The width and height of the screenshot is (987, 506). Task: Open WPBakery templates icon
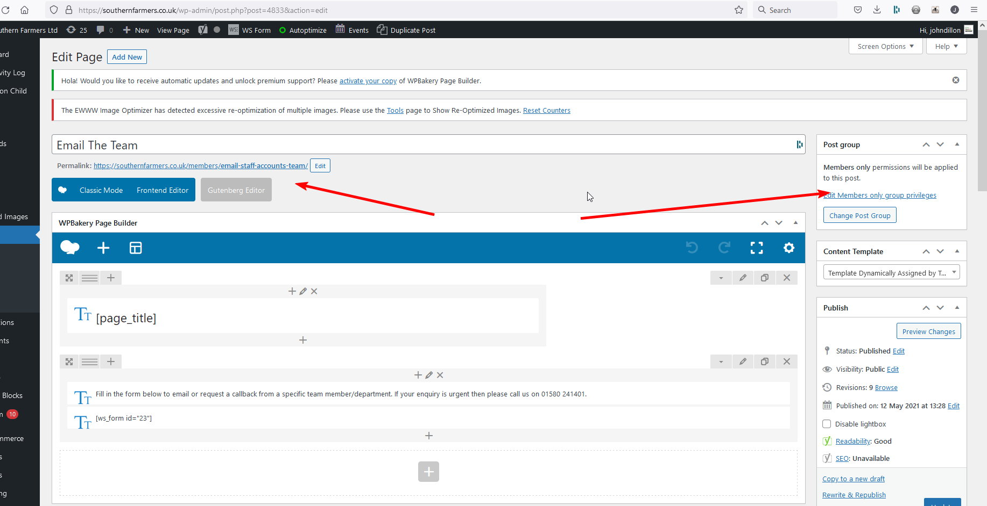pos(136,248)
